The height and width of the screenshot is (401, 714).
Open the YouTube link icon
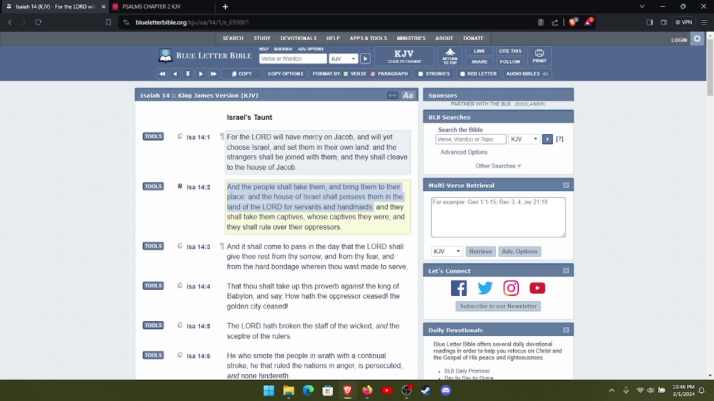[537, 288]
